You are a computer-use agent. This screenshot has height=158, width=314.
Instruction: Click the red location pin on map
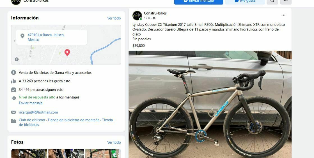(67, 53)
